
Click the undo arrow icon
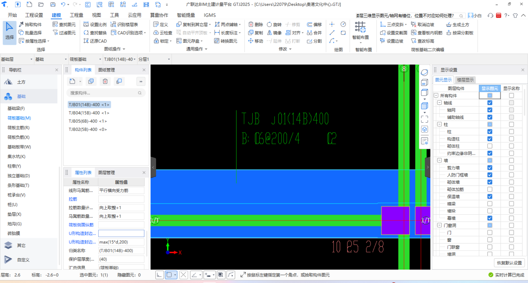63,4
